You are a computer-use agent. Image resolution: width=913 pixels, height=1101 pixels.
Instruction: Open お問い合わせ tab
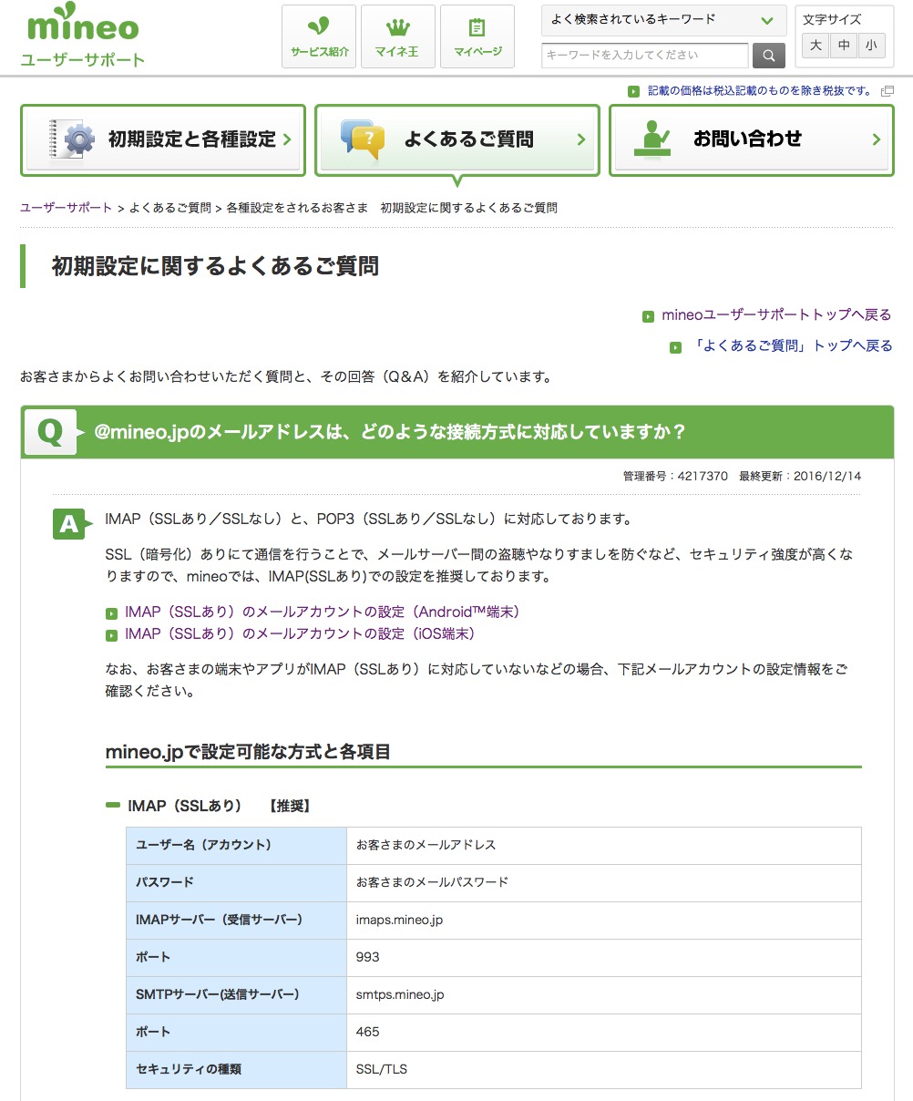coord(752,139)
